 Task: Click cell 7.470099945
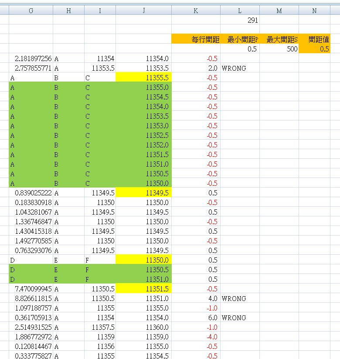click(x=31, y=289)
